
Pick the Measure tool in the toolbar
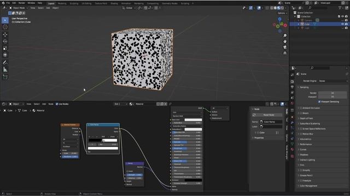coord(5,70)
